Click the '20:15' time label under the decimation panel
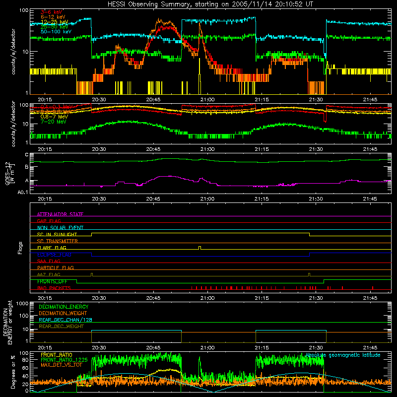 point(45,347)
